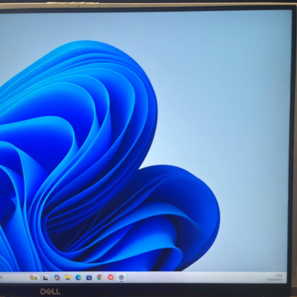Click the search highlight gift icon
The height and width of the screenshot is (297, 297).
[34, 278]
